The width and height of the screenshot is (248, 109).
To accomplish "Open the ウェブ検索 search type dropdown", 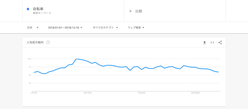I will tap(136, 28).
